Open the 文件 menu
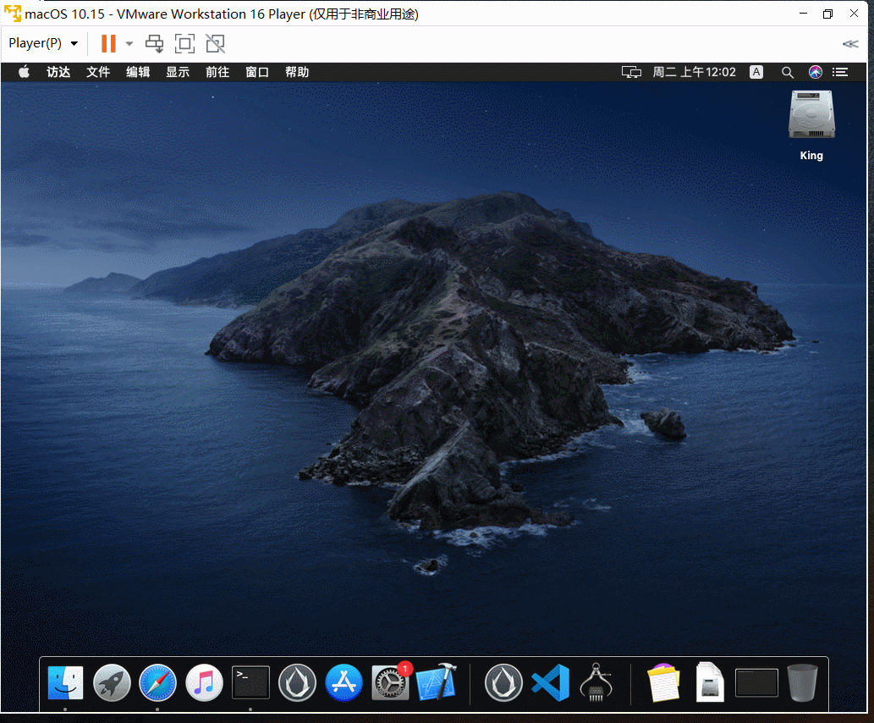 tap(98, 72)
